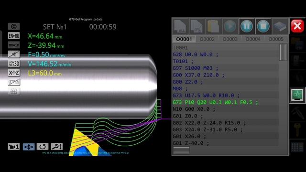This screenshot has width=306, height=172.
Task: Select line 'G00 X37.0 Z10.0 ;'
Action: (x=198, y=75)
